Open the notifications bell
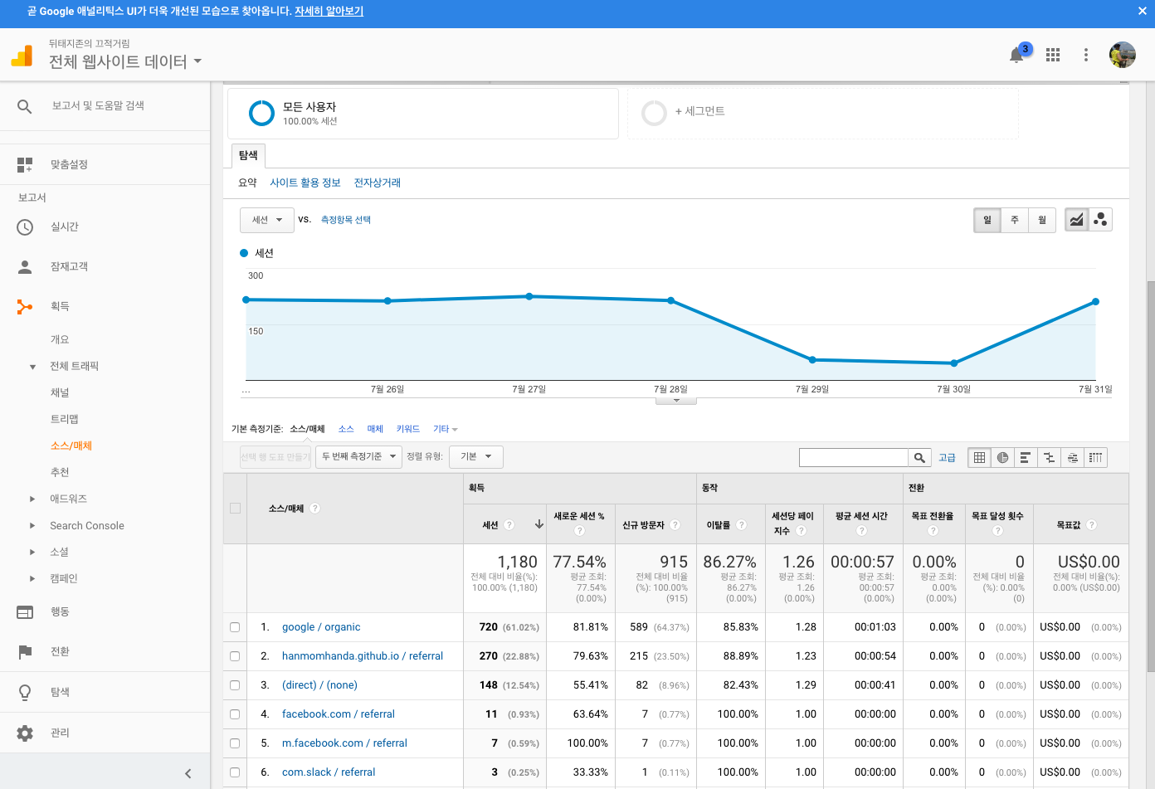 click(1016, 55)
